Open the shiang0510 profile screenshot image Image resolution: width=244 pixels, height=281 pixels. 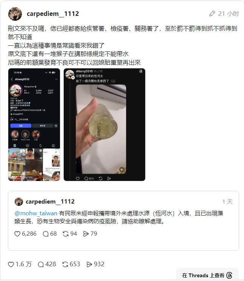pos(34,125)
